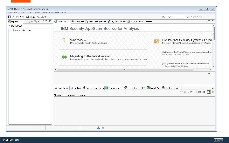Screen dimensions: 229x143
Task: Click the Welcome page vertical scrollbar
Action: [213, 33]
